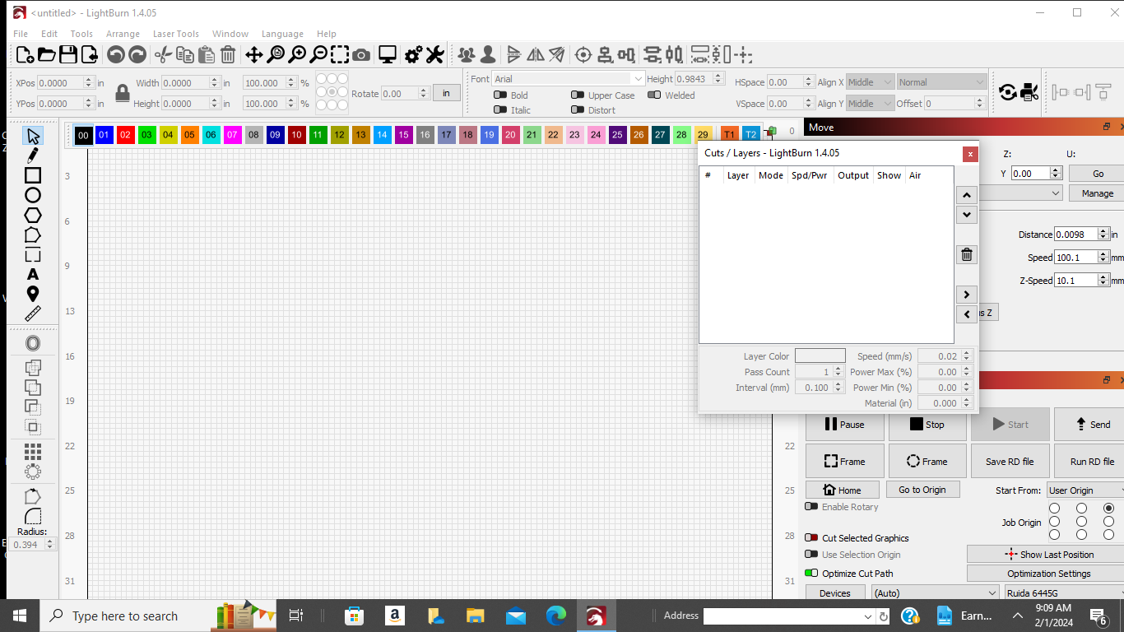Screen dimensions: 1124x632
Task: Click the Go to Origin button
Action: [x=922, y=490]
